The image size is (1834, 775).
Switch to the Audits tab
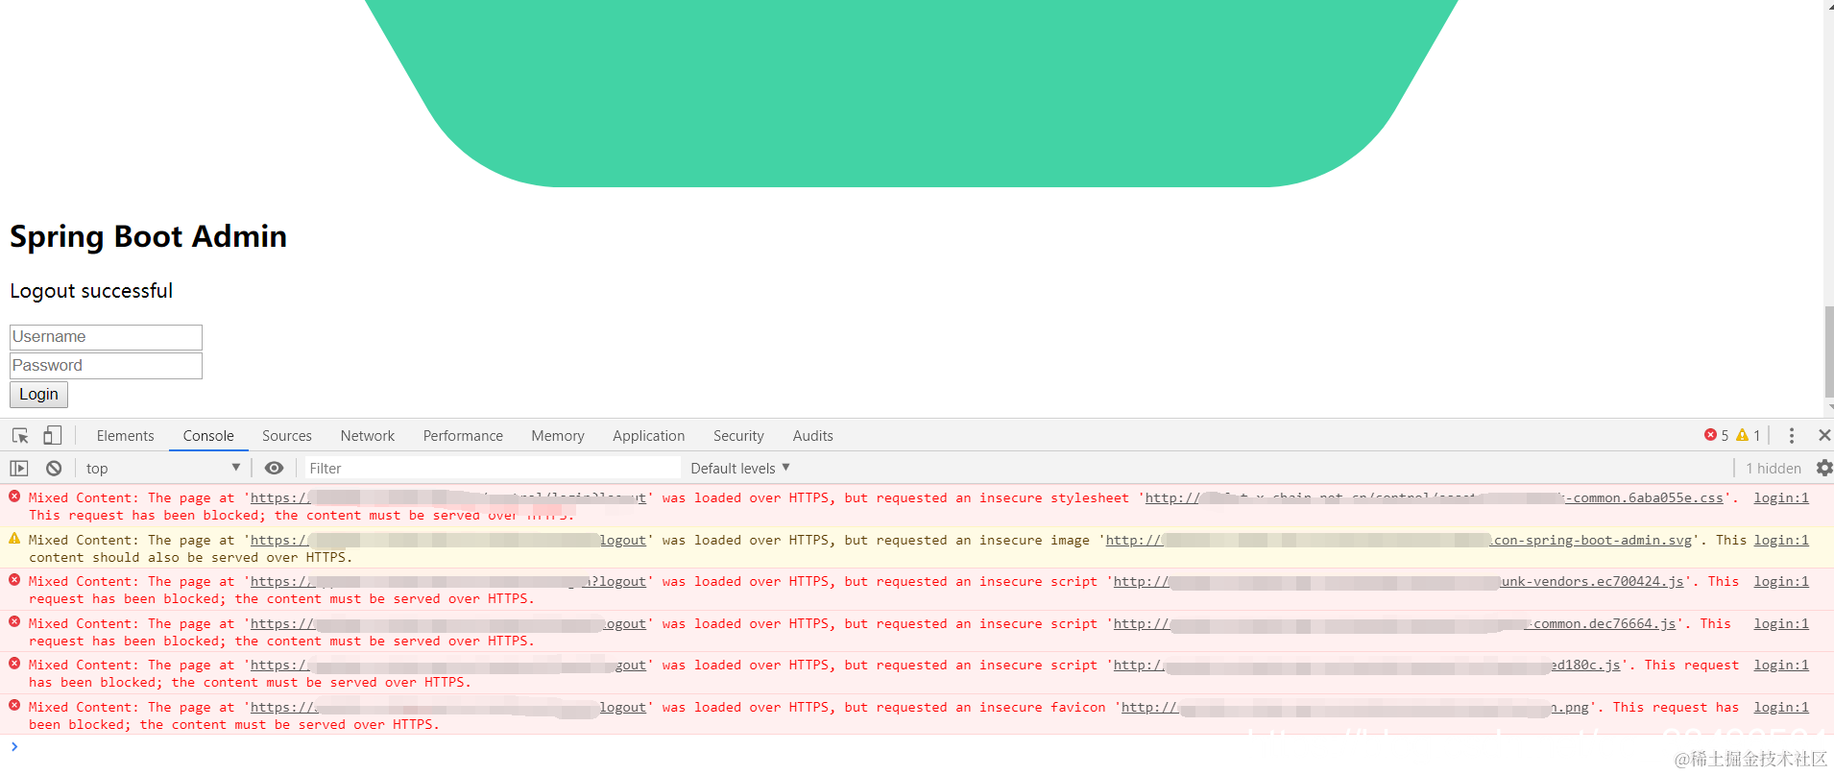pos(813,436)
